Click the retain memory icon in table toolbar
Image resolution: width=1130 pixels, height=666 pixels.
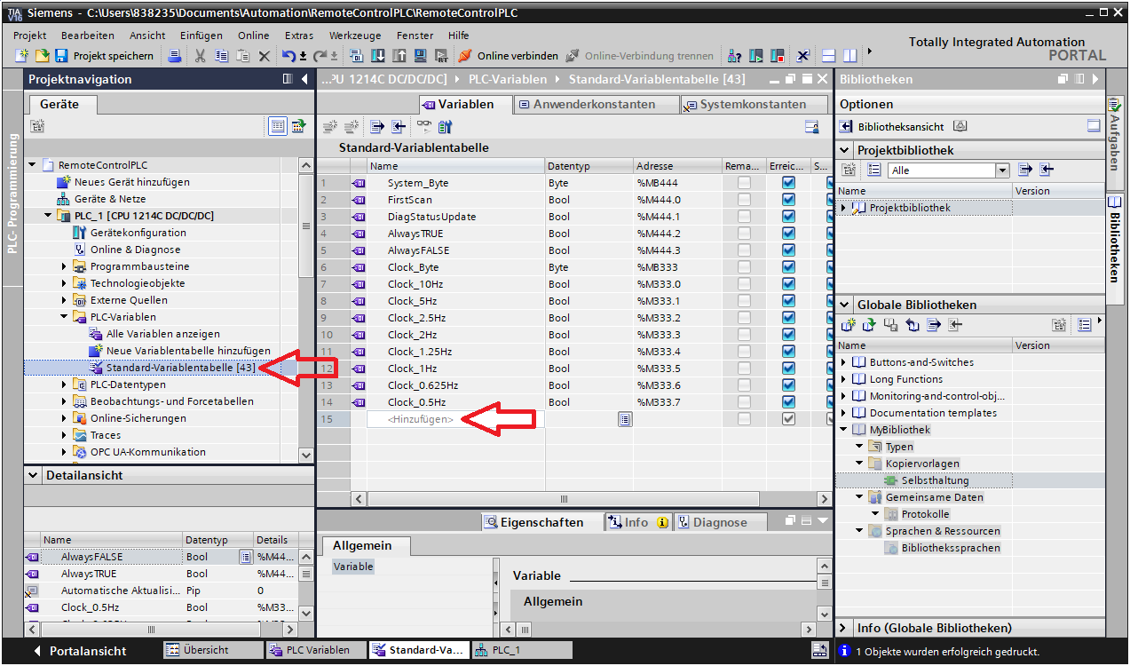446,127
